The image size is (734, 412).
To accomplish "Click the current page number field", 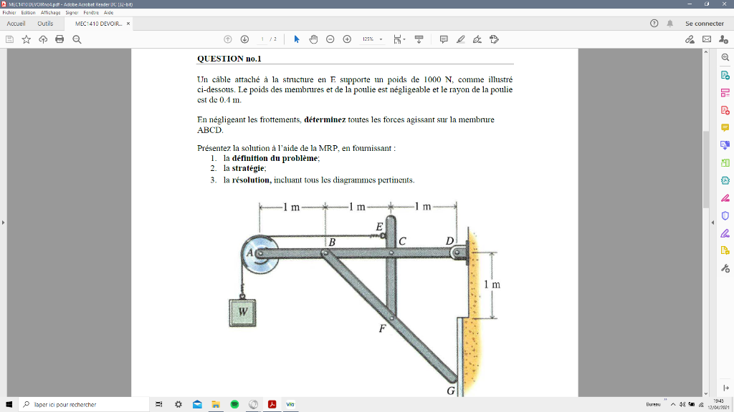I will point(262,39).
